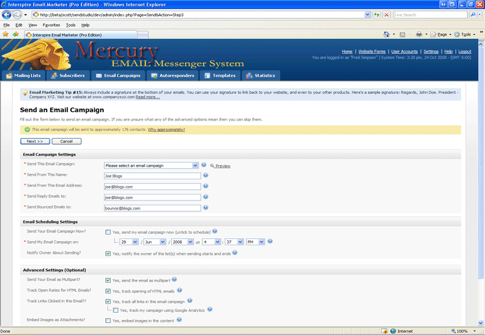Viewport: 485px width, 335px height.
Task: Click the red Stop loading icon
Action: [x=386, y=15]
